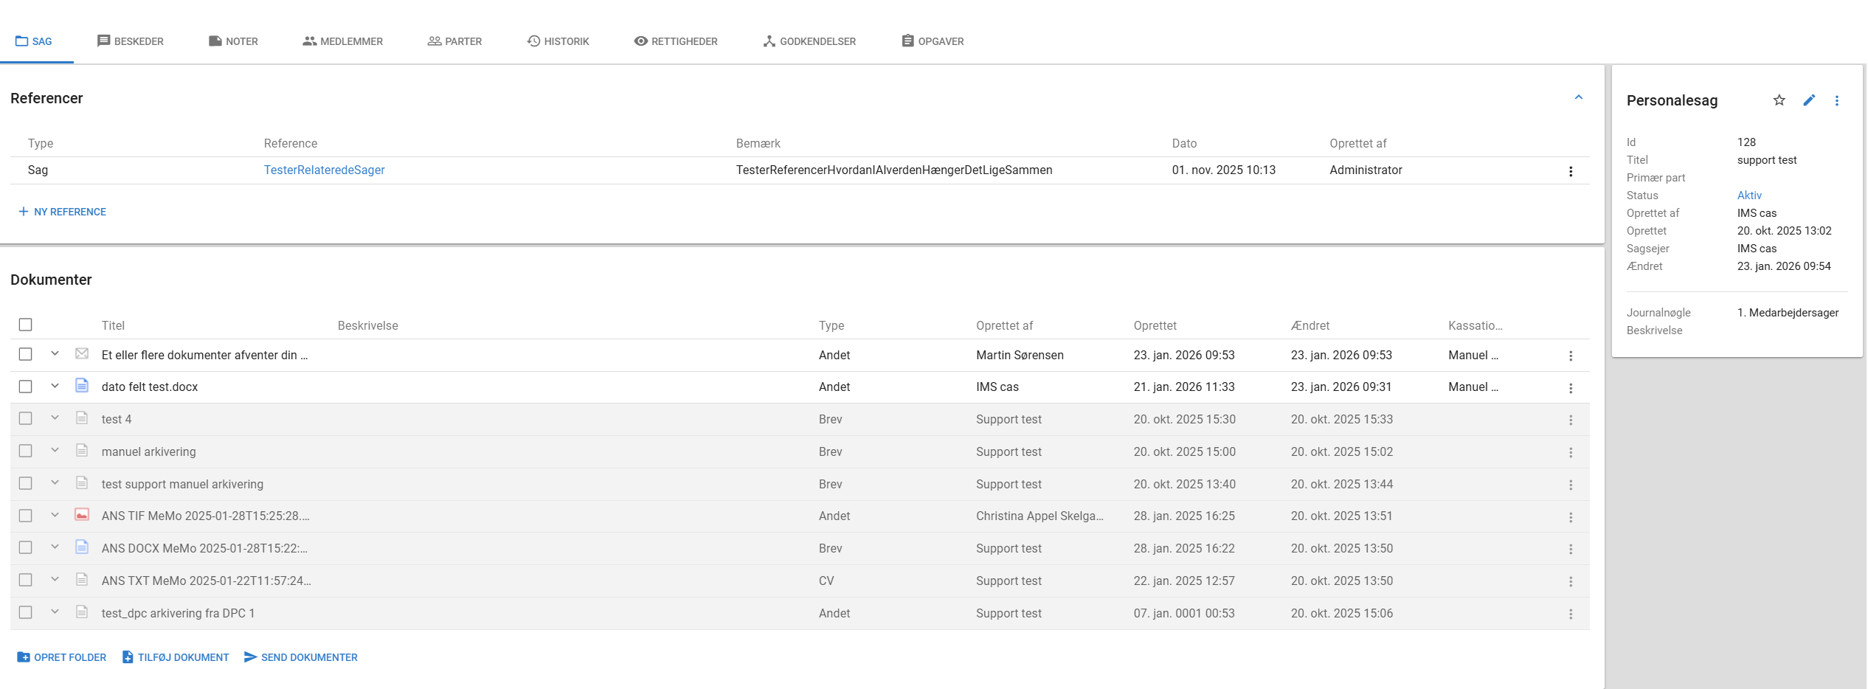Open actions menu for dato felt test.docx
This screenshot has height=689, width=1868.
[1571, 388]
